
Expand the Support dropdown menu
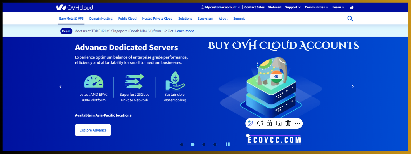click(x=293, y=7)
